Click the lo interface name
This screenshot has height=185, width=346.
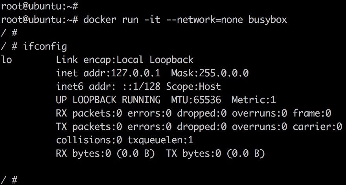pos(6,60)
